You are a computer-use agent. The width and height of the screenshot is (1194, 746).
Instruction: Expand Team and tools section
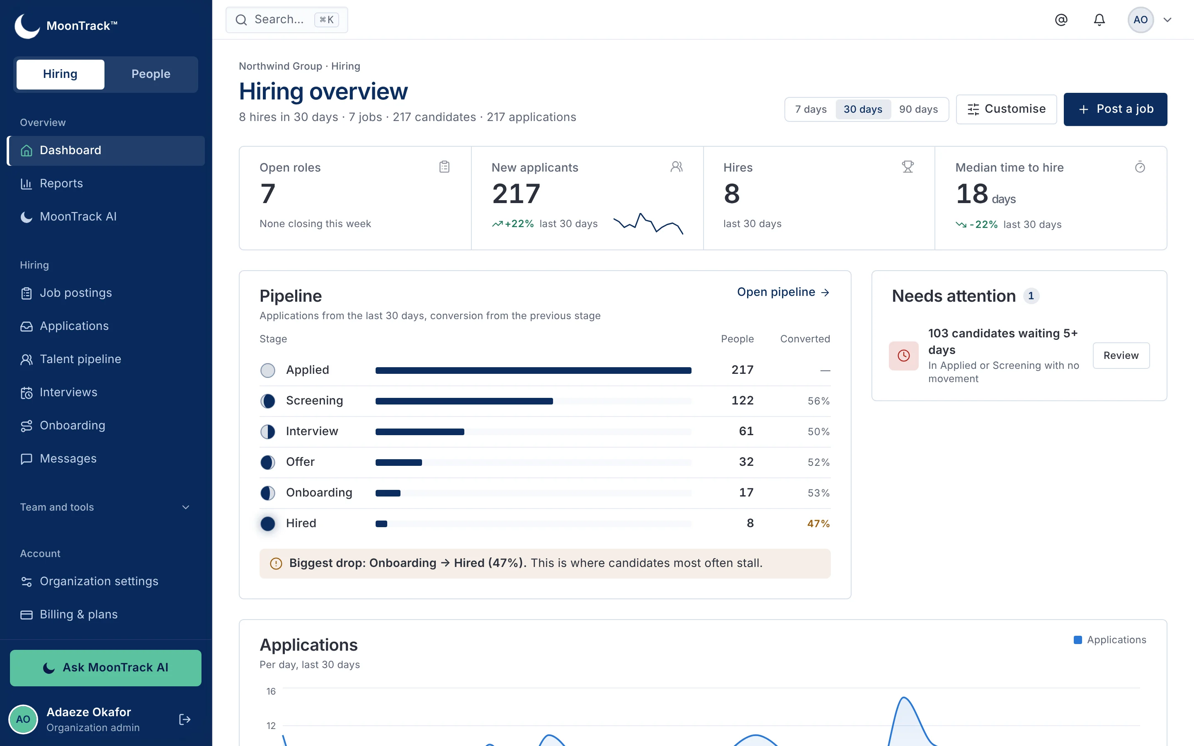pyautogui.click(x=105, y=507)
